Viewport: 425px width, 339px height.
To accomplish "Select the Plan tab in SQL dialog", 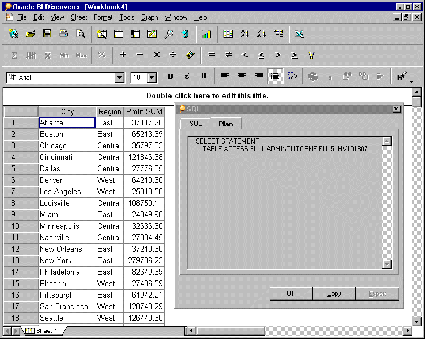I will [226, 124].
